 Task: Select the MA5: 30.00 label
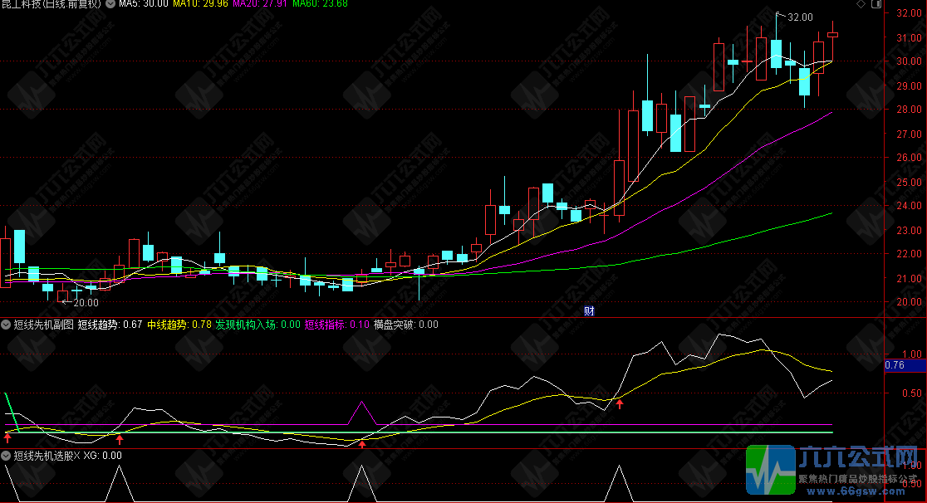144,3
